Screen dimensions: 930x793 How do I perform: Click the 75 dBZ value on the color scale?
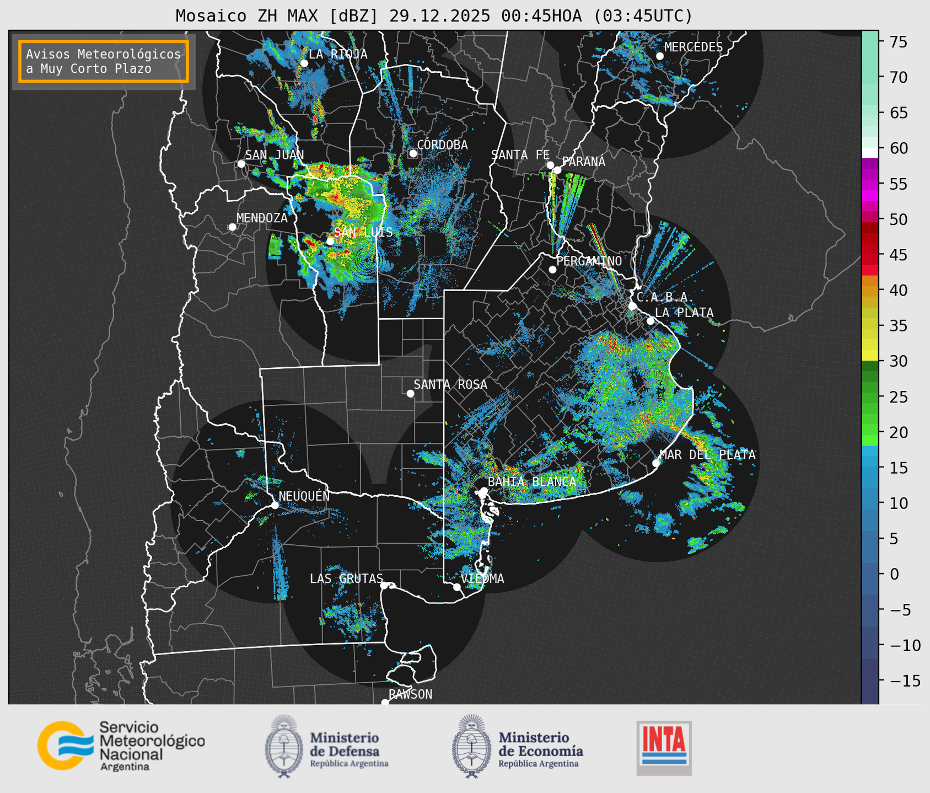point(898,42)
